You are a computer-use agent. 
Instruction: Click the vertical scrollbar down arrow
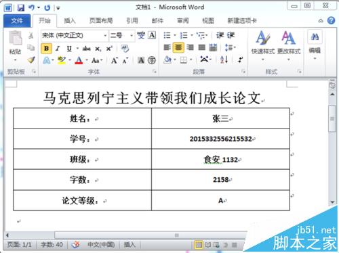click(332, 202)
